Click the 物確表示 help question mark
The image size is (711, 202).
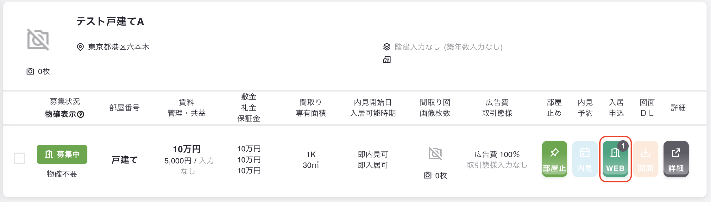click(x=81, y=114)
